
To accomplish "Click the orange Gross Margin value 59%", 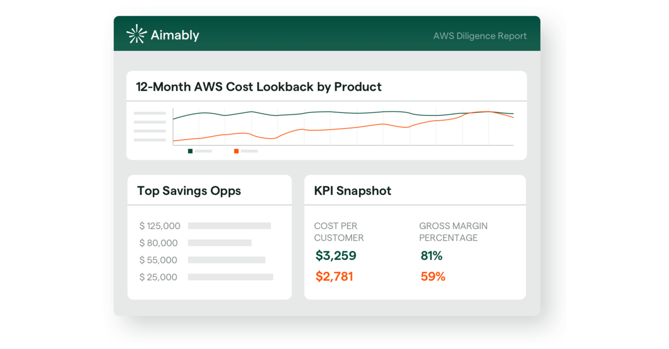I will coord(433,277).
